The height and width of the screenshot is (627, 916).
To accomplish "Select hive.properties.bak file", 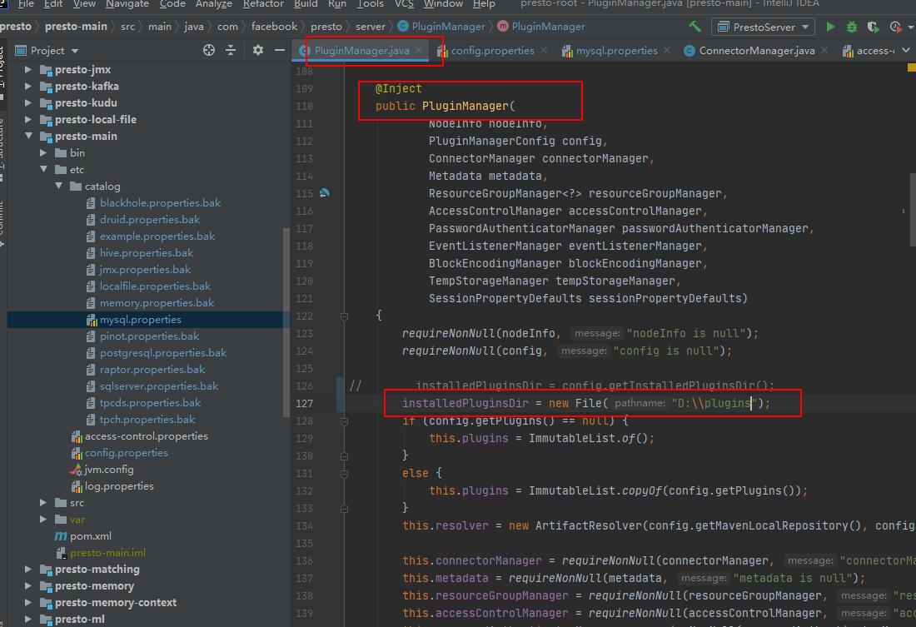I will pyautogui.click(x=146, y=253).
